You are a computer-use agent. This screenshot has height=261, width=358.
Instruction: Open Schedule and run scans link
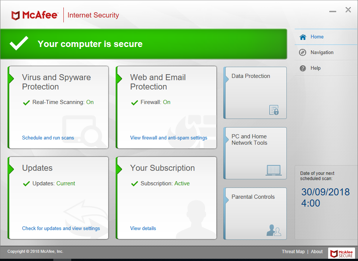point(48,138)
